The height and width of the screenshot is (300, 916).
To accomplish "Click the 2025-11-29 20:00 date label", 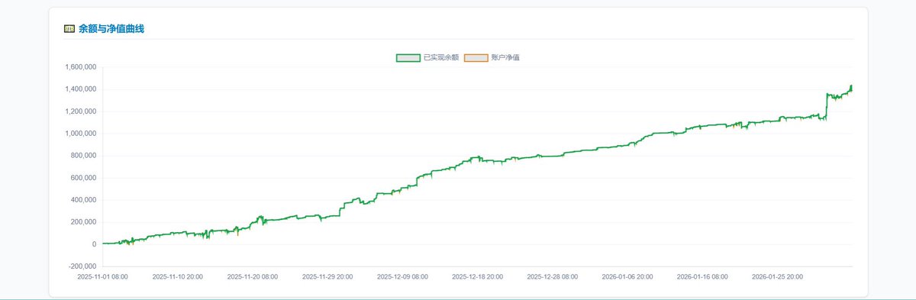I will (327, 277).
